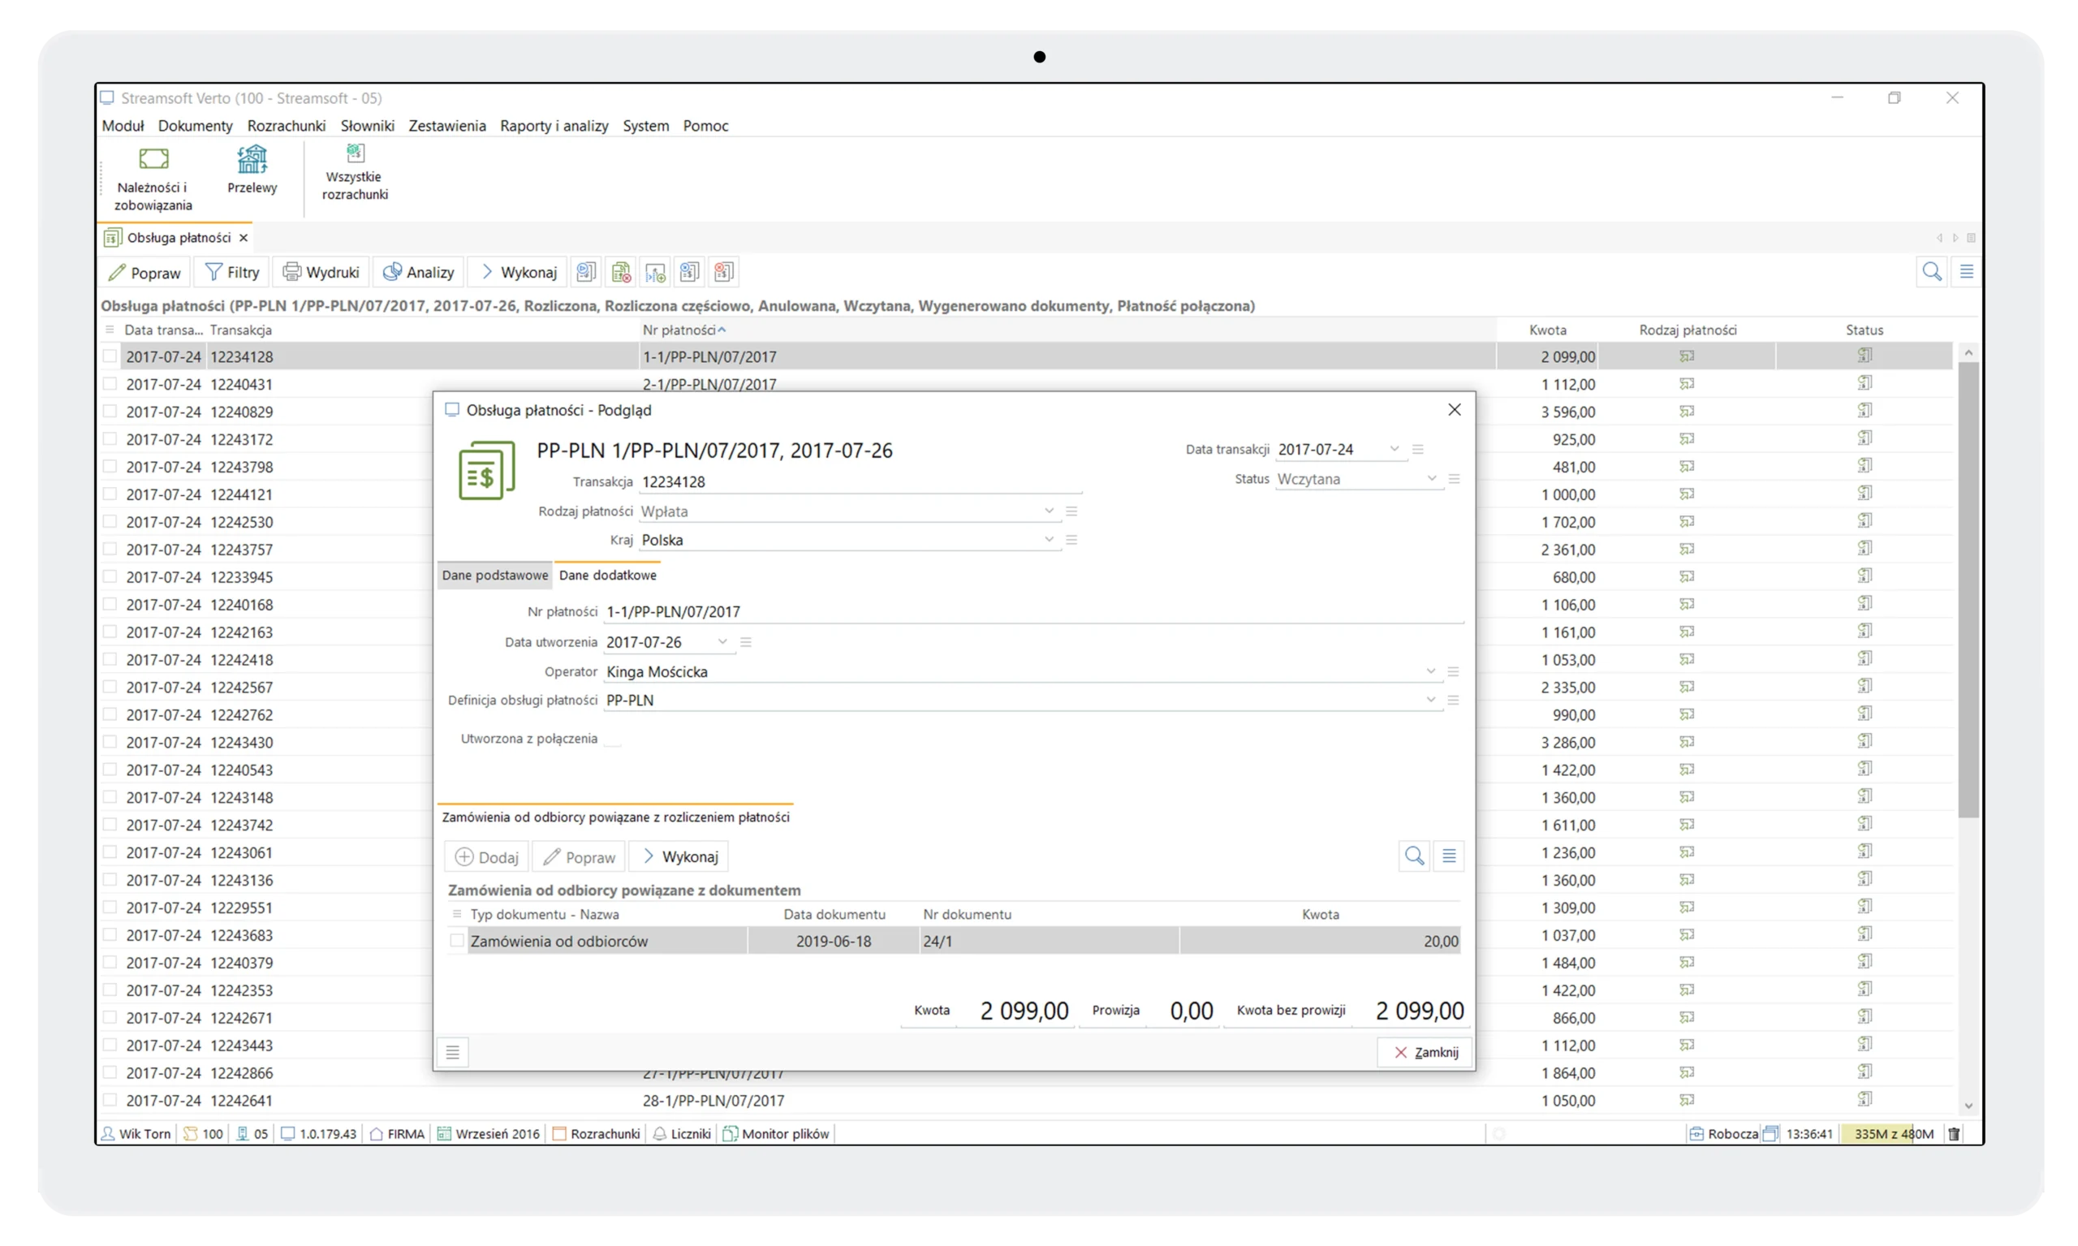Check the Zamówienia od odbiorców row checkbox
This screenshot has width=2078, height=1246.
point(457,940)
